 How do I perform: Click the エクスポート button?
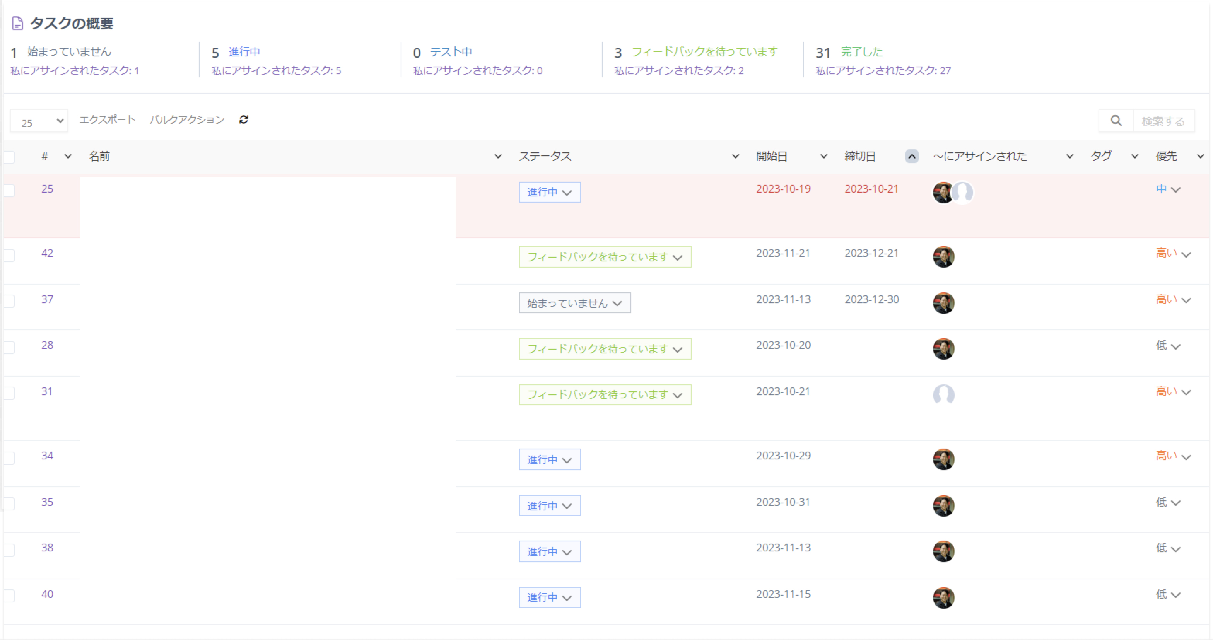108,119
